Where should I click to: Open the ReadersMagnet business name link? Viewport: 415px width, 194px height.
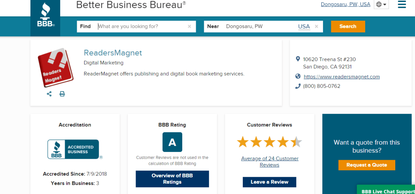pyautogui.click(x=113, y=53)
